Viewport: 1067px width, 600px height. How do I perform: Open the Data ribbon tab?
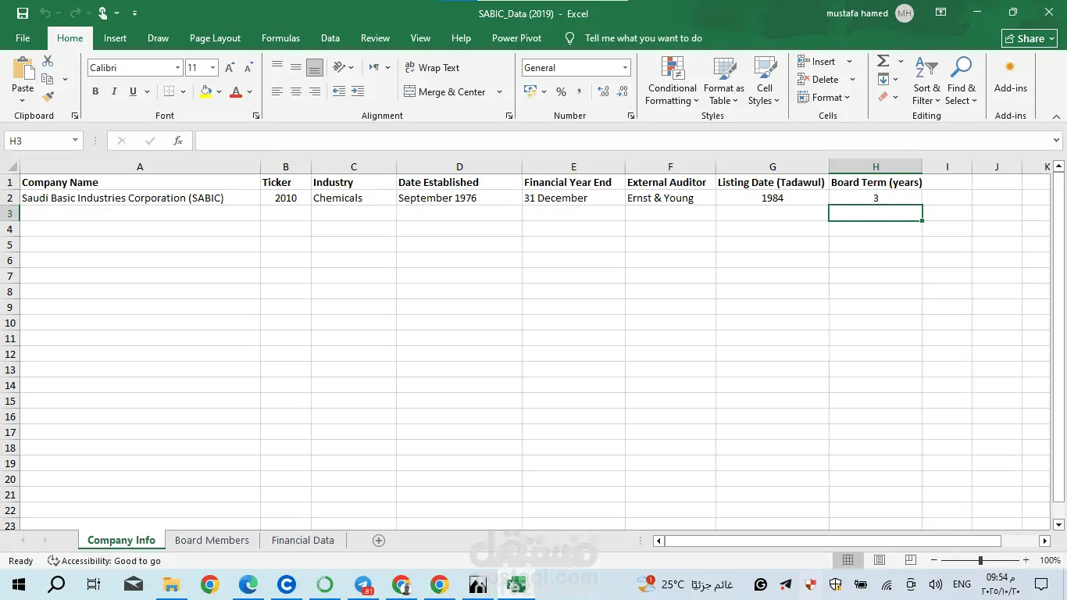click(x=330, y=38)
